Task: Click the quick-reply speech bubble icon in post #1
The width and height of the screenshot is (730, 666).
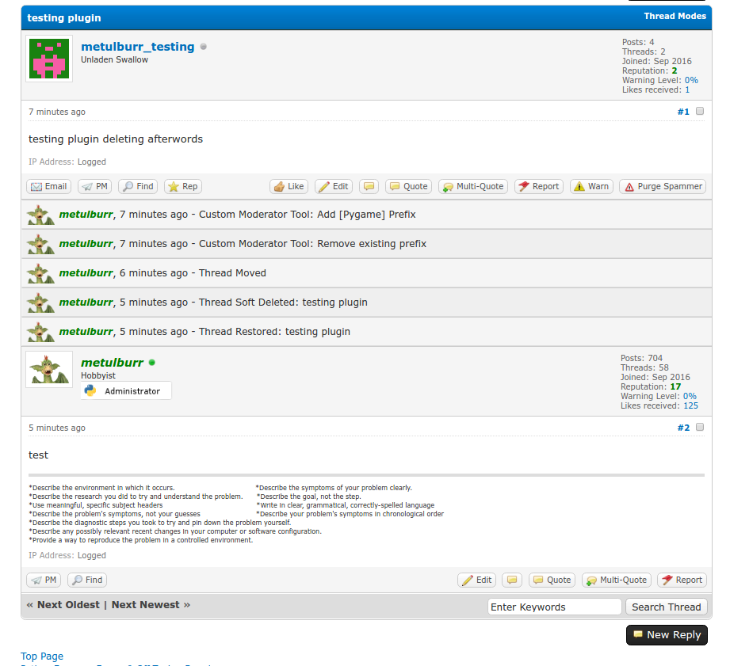Action: click(x=369, y=187)
